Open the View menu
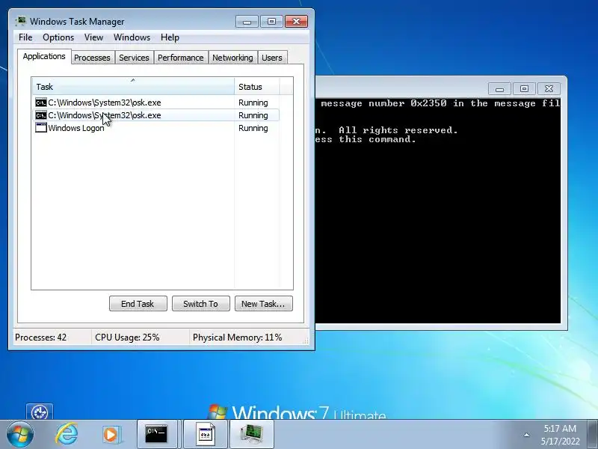Viewport: 598px width, 449px height. pyautogui.click(x=94, y=37)
